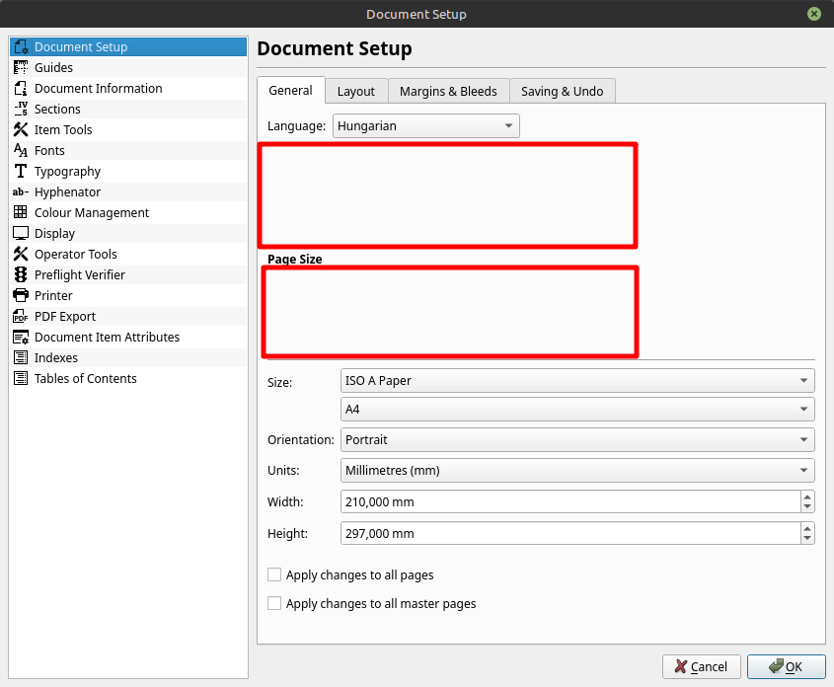Image resolution: width=834 pixels, height=687 pixels.
Task: Expand the ISO A Paper size dropdown
Action: click(577, 380)
